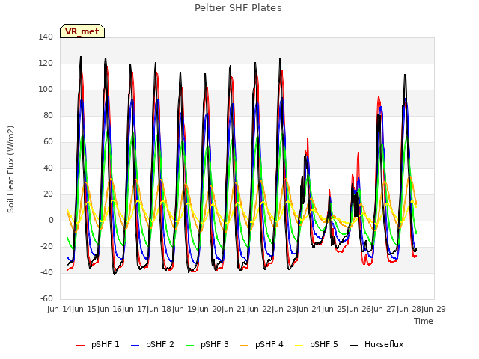The image size is (479, 359).
Task: Click the green pSHF 3 legend swatch
Action: coord(189,346)
